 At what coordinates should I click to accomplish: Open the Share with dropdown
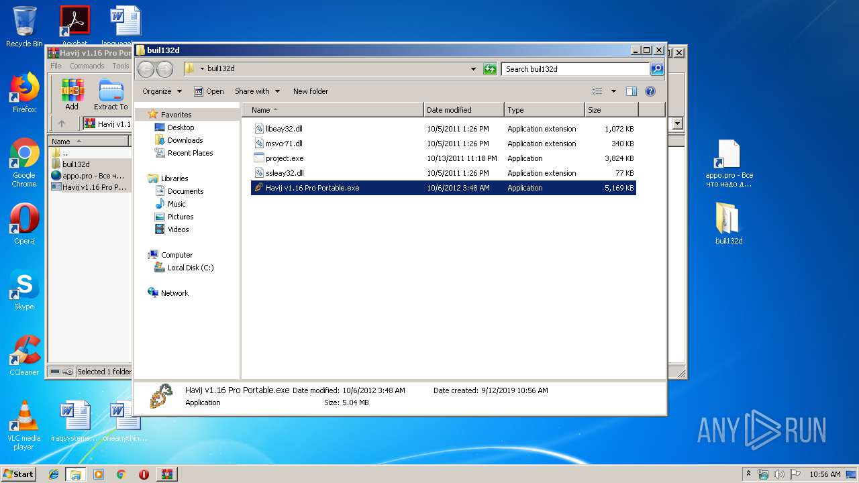pyautogui.click(x=257, y=91)
